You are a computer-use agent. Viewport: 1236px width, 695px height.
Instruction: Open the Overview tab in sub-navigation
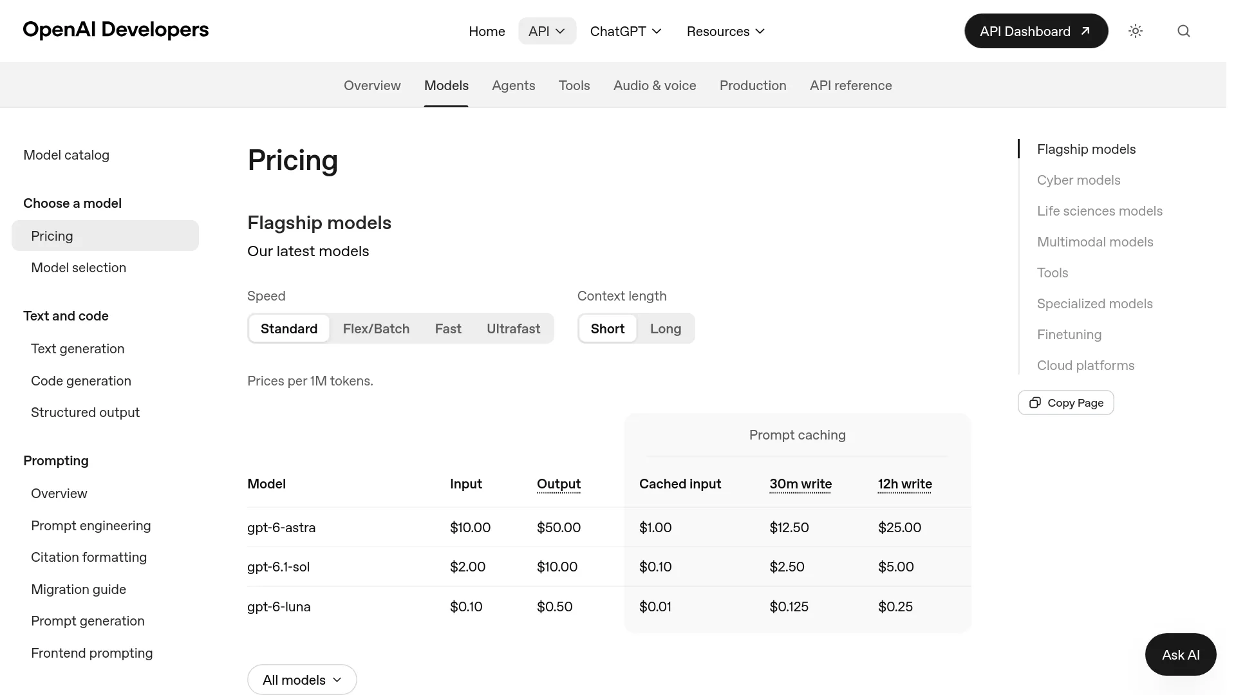coord(372,86)
